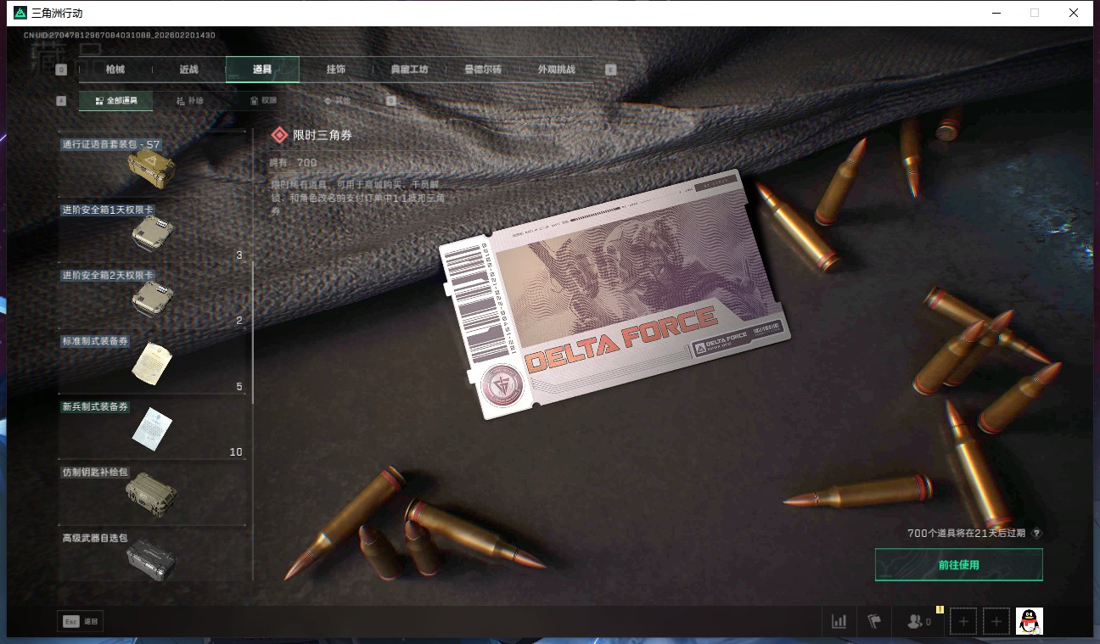
Task: Show the 全部道具 (all items) filter
Action: [116, 101]
